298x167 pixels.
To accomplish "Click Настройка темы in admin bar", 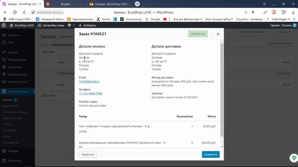I will 51,26.
